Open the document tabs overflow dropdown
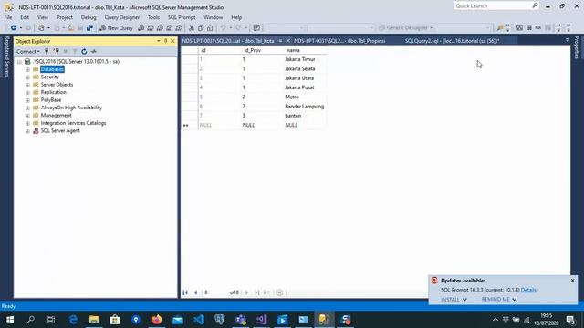 (568, 40)
